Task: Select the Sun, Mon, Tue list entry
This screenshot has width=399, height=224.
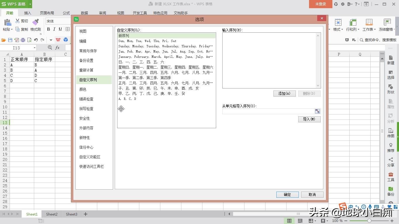Action: click(166, 41)
